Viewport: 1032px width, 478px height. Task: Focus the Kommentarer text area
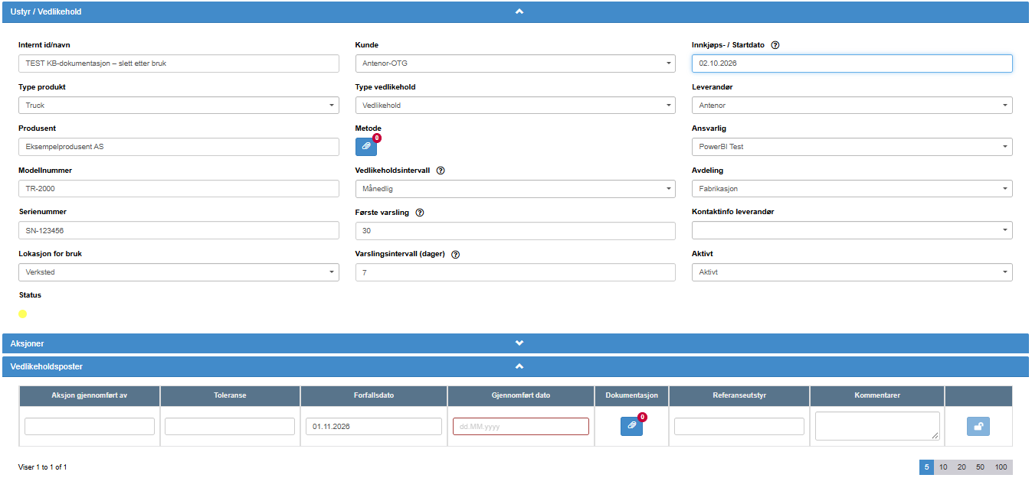(x=877, y=426)
